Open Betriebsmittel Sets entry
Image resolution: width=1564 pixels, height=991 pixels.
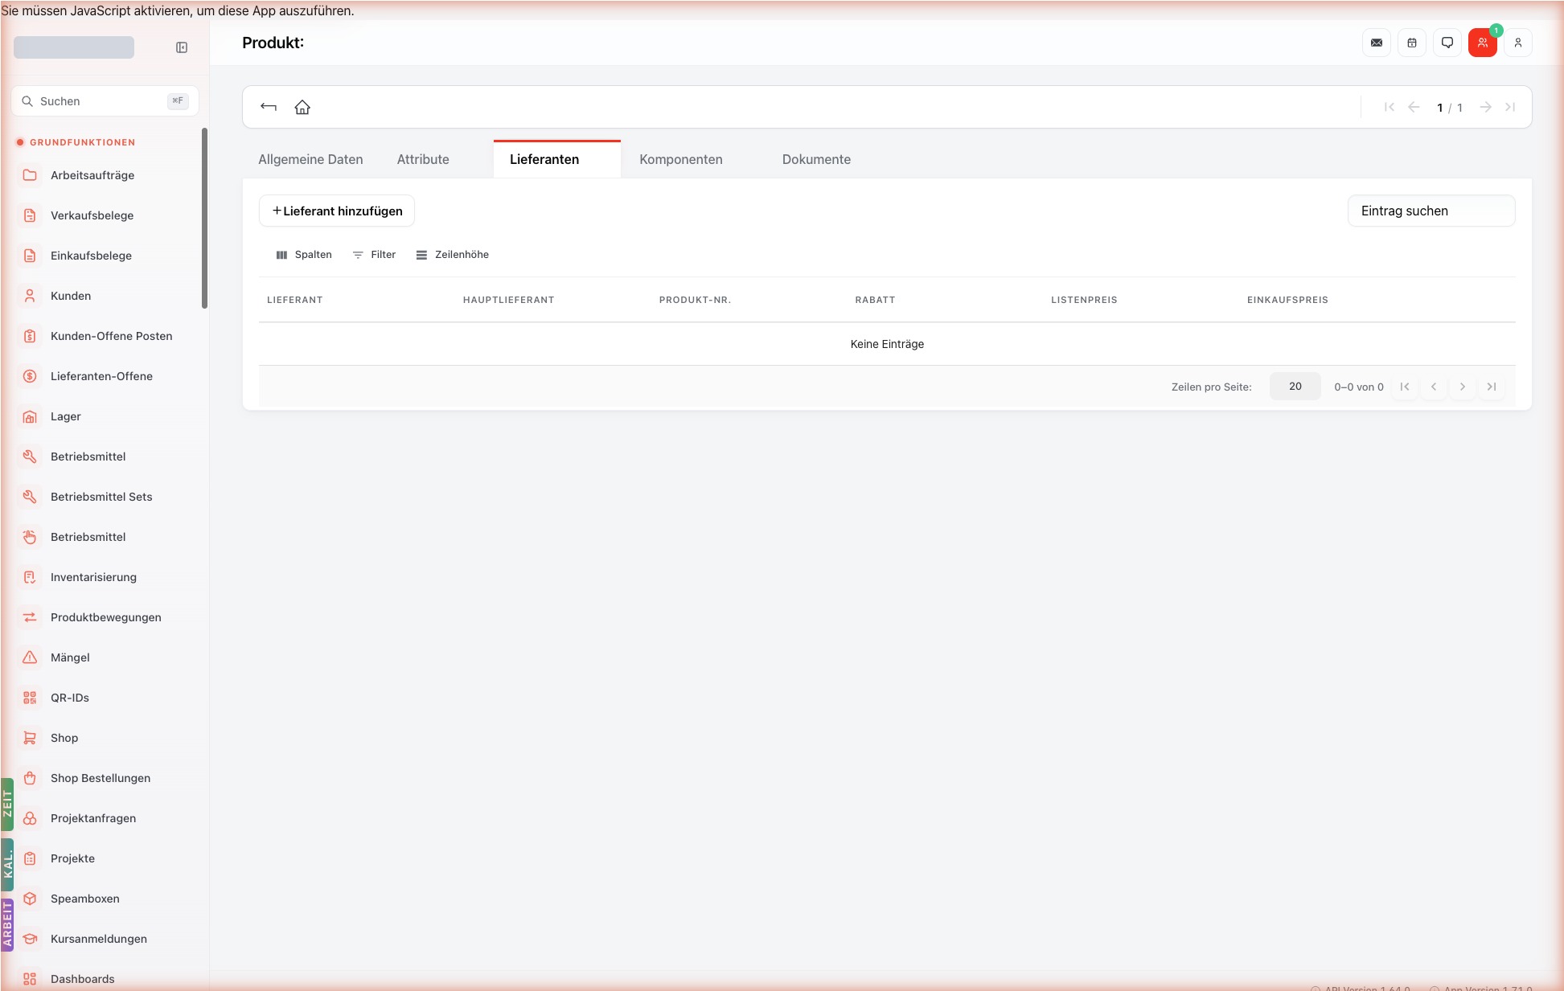click(105, 497)
